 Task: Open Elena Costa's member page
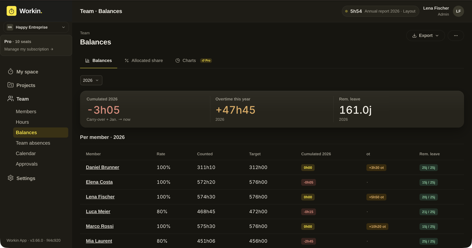99,182
